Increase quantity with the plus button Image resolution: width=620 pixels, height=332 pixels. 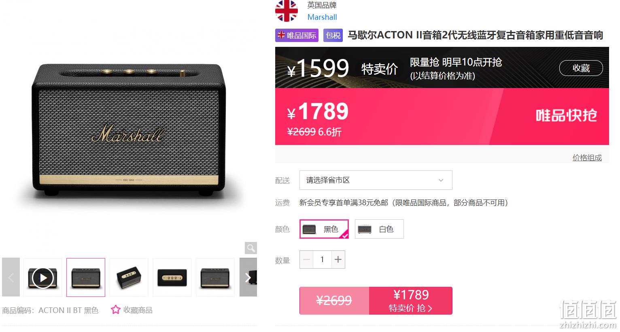click(x=338, y=259)
